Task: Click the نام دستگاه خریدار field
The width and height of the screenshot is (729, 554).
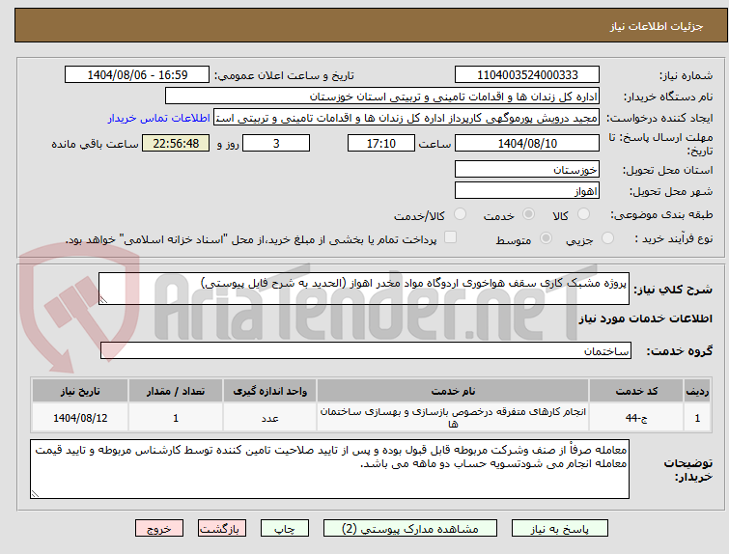Action: (382, 97)
